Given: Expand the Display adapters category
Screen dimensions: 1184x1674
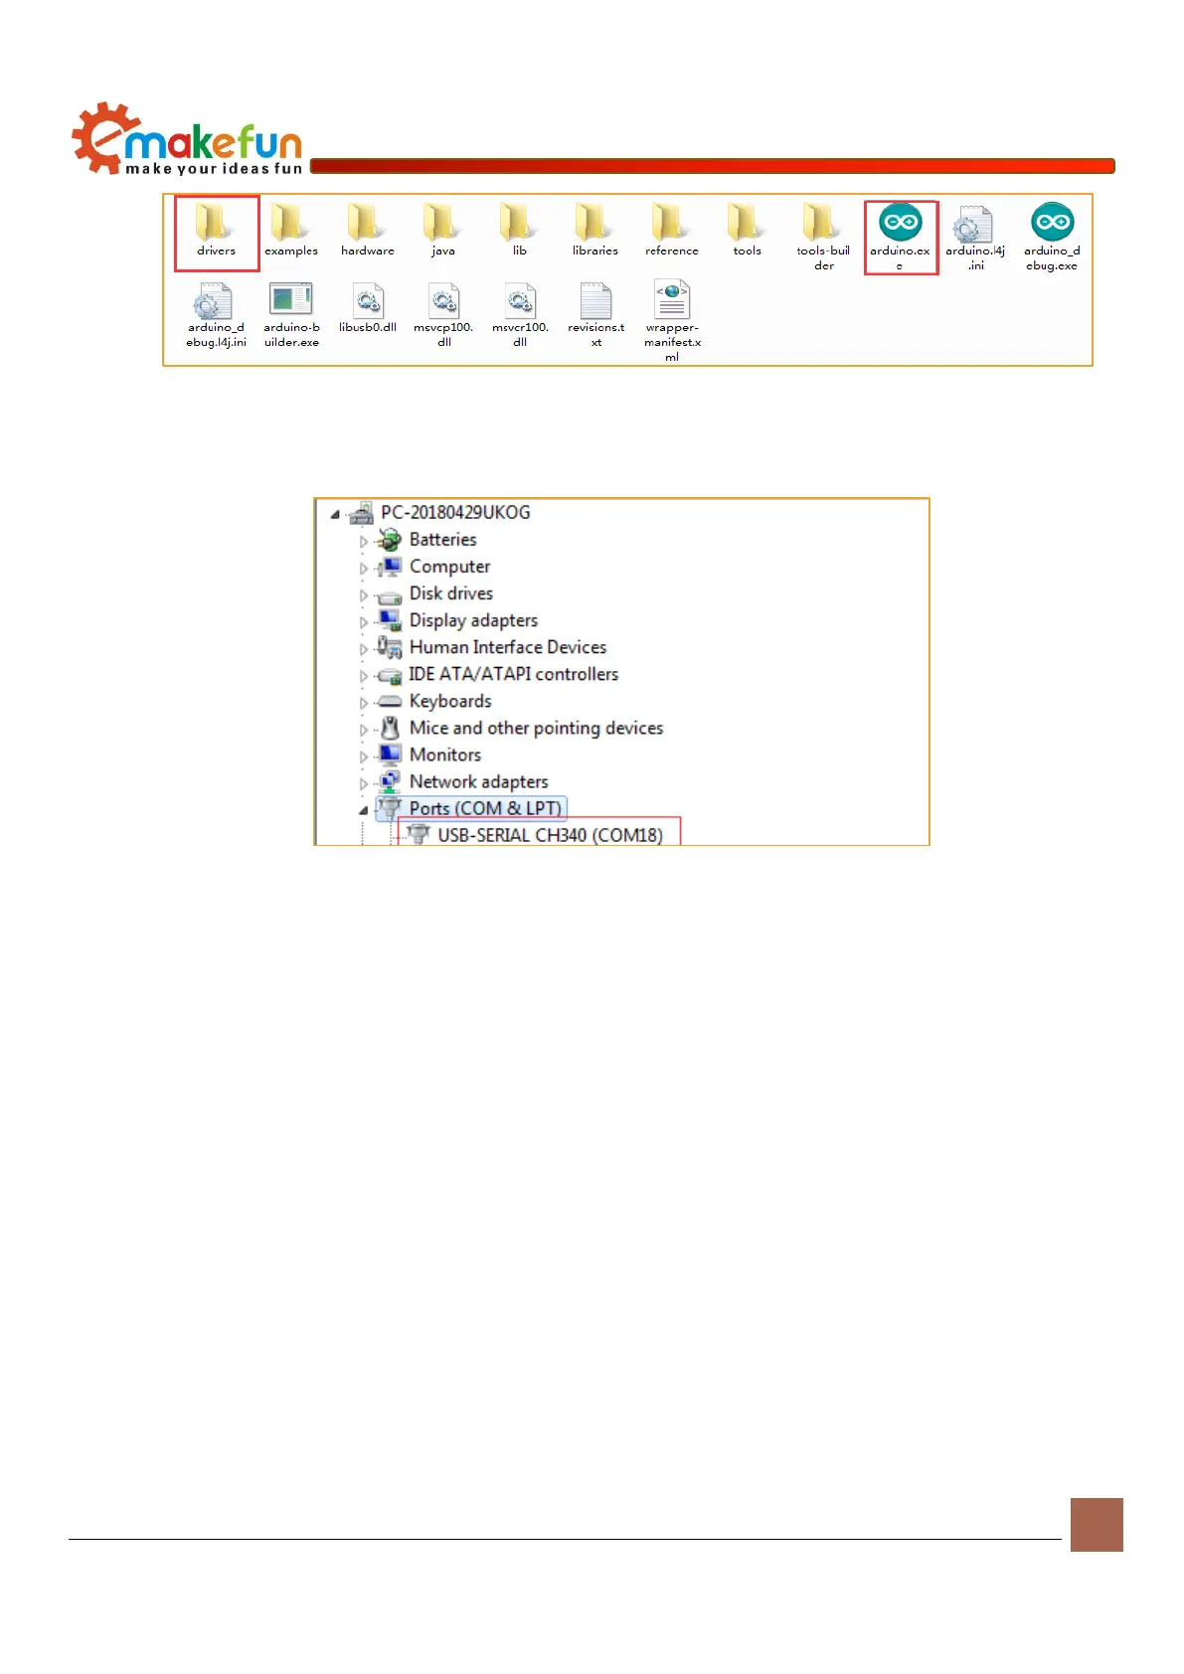Looking at the screenshot, I should pyautogui.click(x=363, y=622).
